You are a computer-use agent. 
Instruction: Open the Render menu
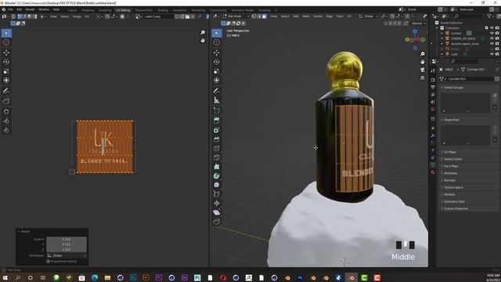point(31,9)
